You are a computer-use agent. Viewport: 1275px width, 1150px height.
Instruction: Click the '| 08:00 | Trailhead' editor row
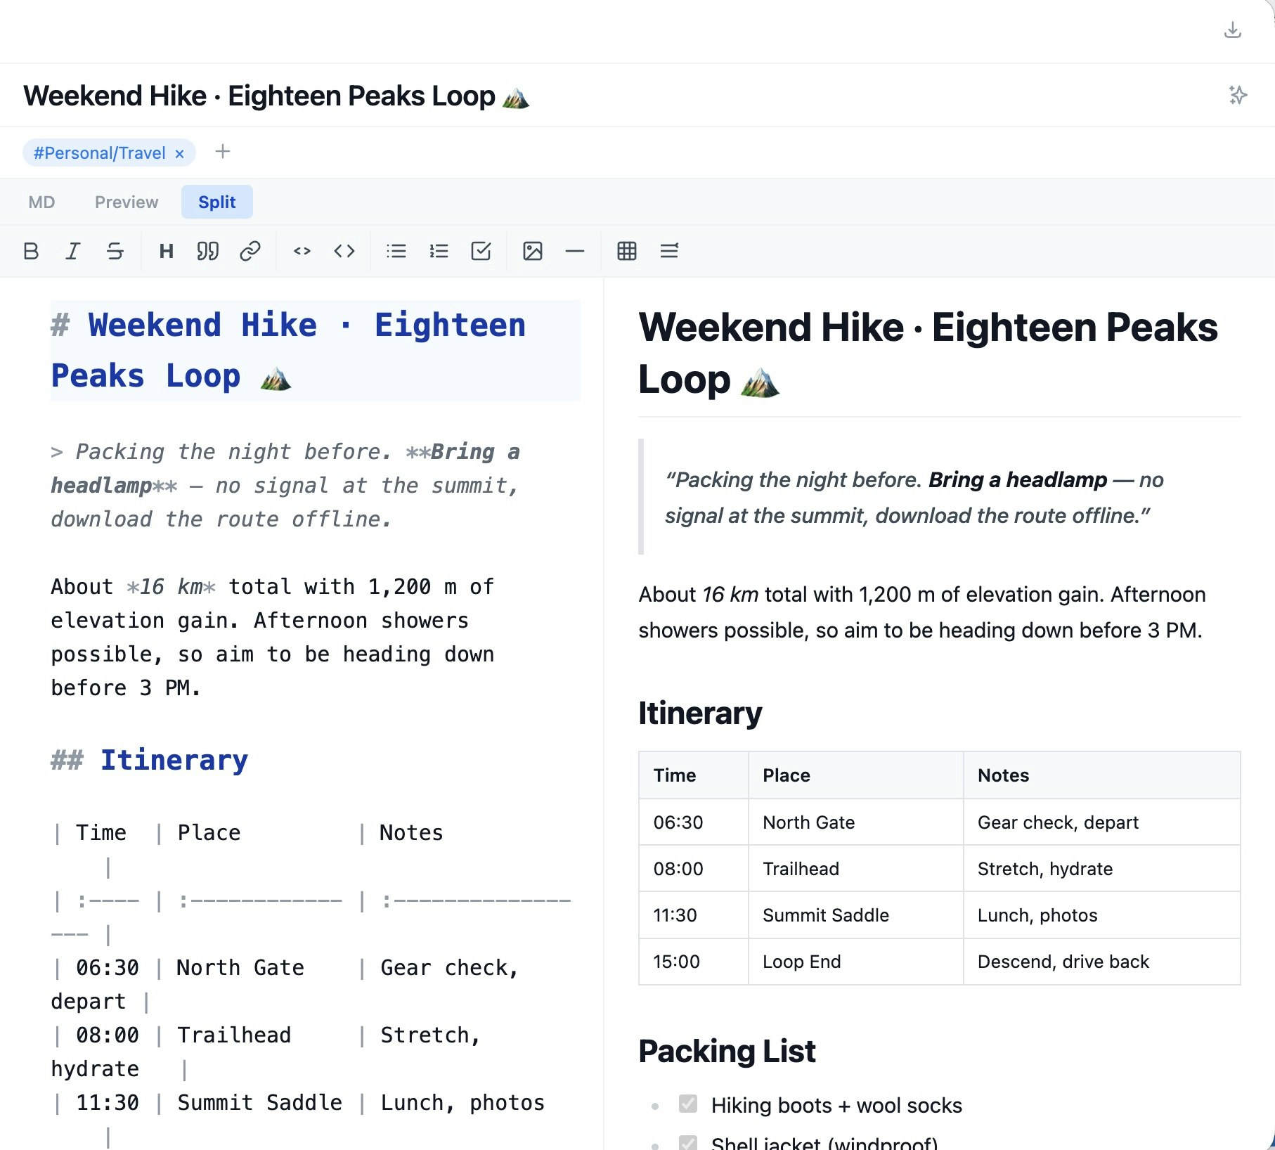coord(266,1052)
